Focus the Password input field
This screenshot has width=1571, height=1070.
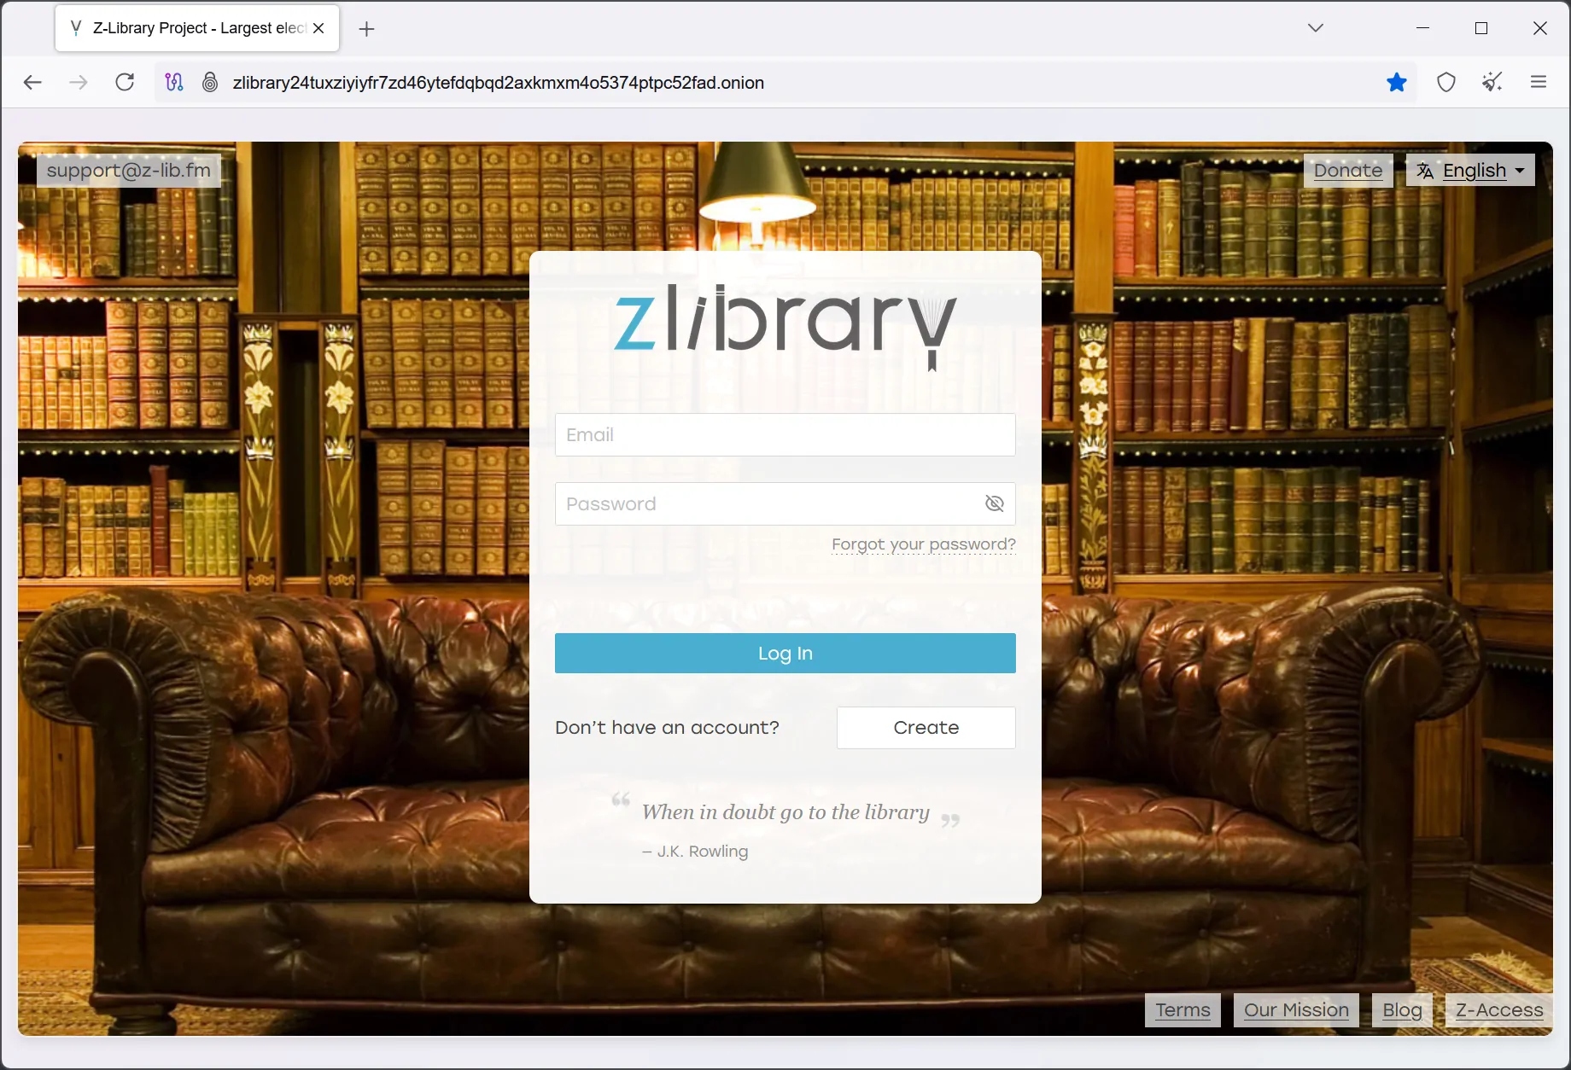click(x=785, y=503)
